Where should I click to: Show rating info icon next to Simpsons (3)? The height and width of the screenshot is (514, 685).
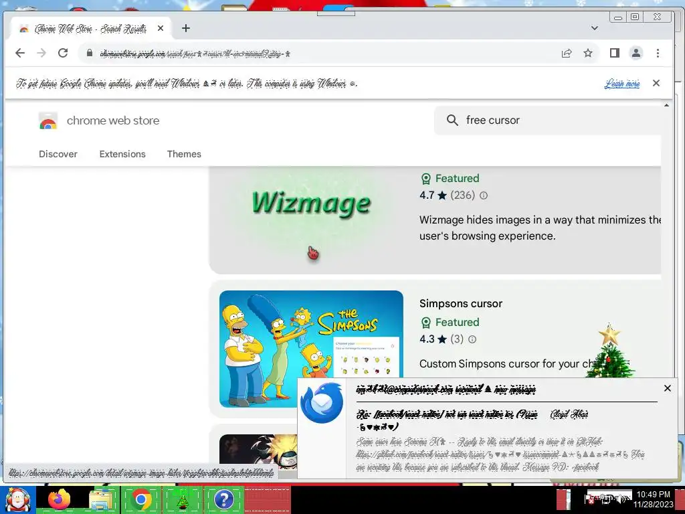472,339
